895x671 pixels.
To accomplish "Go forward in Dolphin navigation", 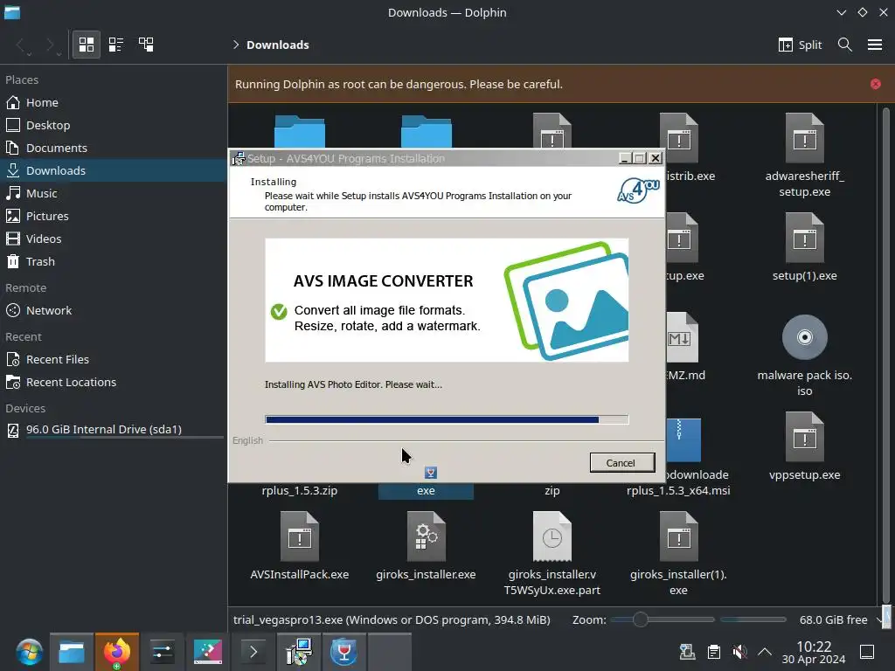I will click(x=51, y=45).
